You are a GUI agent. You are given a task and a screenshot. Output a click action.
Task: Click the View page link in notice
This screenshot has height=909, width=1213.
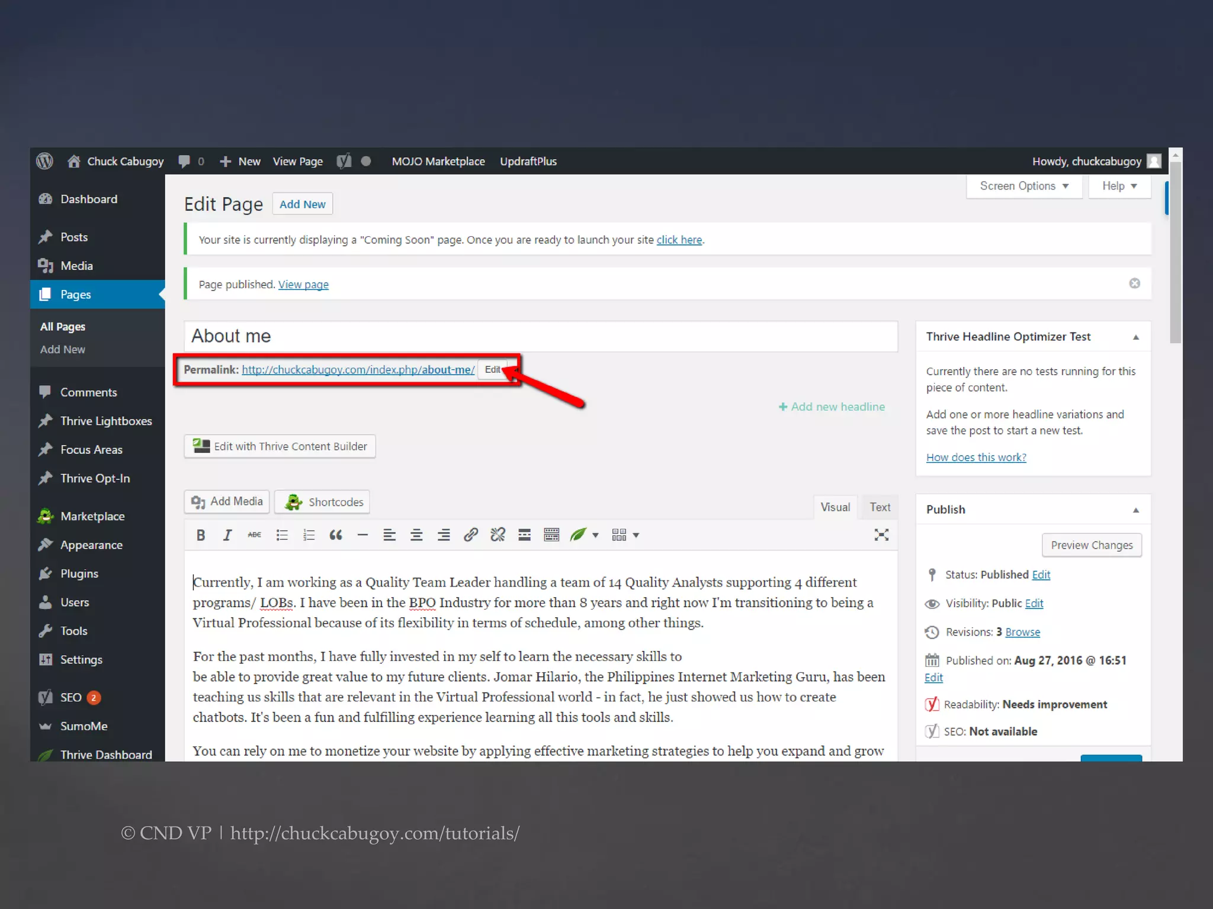coord(303,285)
